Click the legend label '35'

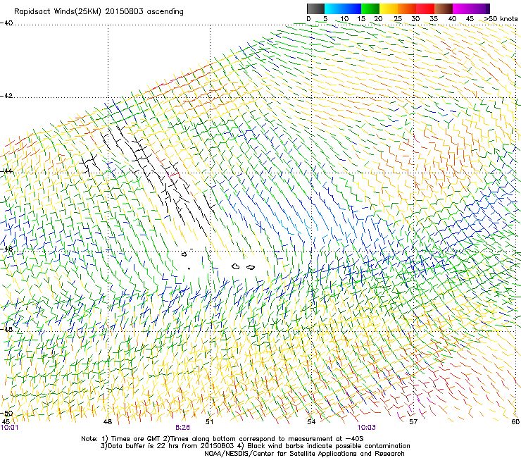pyautogui.click(x=434, y=19)
